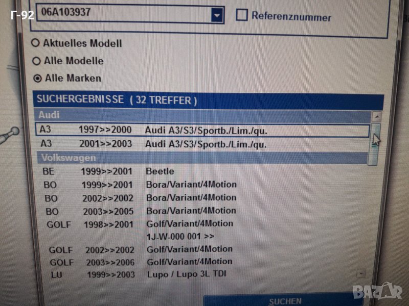Click the 06A103937 part number field
409x306 pixels.
click(x=123, y=13)
